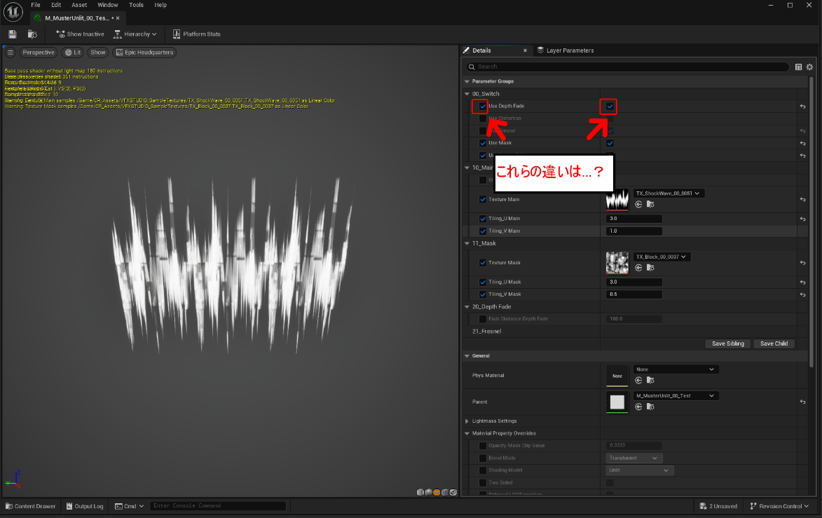Enable the Blend Mode override checkbox
Screen dimensions: 822x518
pyautogui.click(x=482, y=458)
